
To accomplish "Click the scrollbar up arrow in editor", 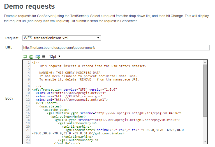I will (x=205, y=62).
